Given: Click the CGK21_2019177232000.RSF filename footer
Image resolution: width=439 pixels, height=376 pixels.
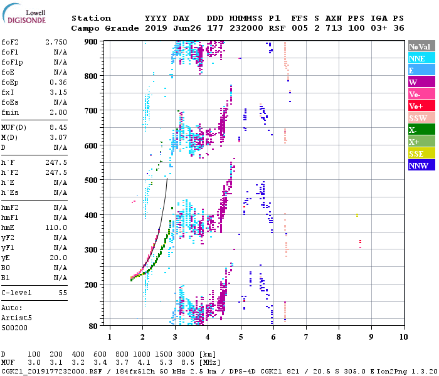Looking at the screenshot, I should (51, 371).
